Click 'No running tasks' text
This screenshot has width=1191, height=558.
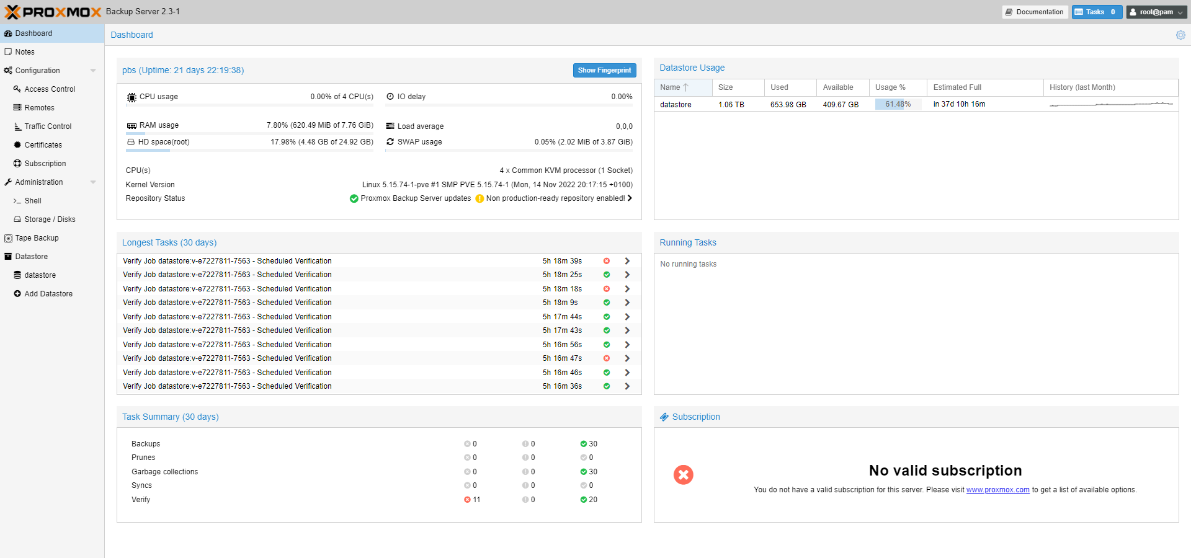688,264
